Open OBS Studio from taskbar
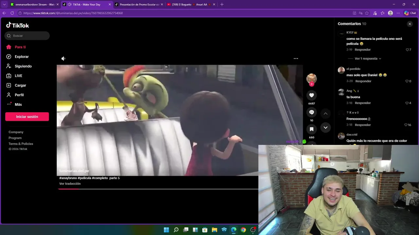 click(253, 230)
